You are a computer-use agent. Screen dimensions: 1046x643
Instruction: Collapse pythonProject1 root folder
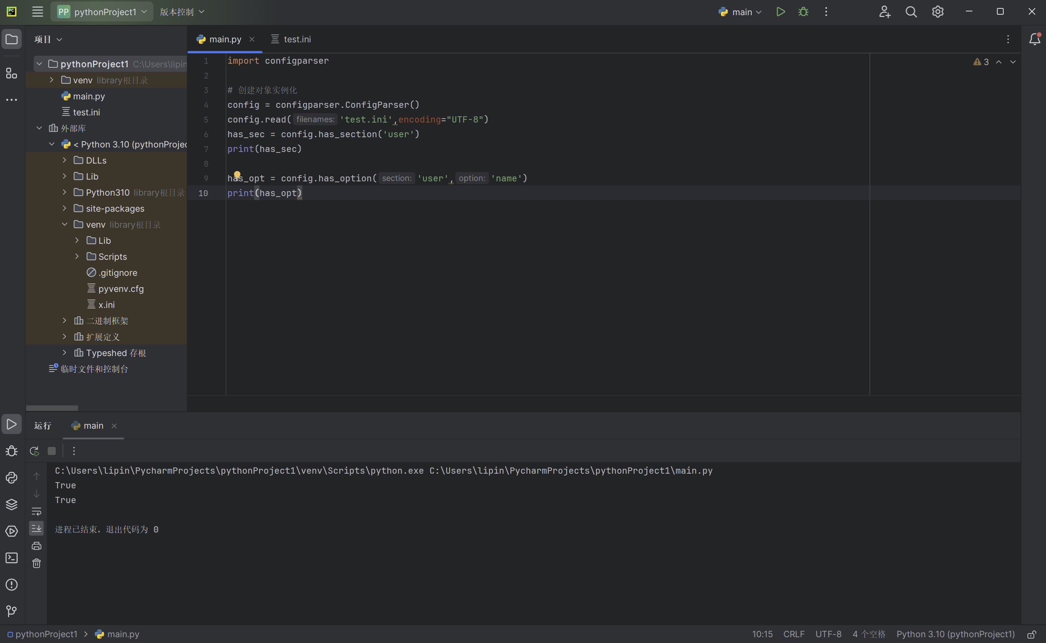pos(39,64)
